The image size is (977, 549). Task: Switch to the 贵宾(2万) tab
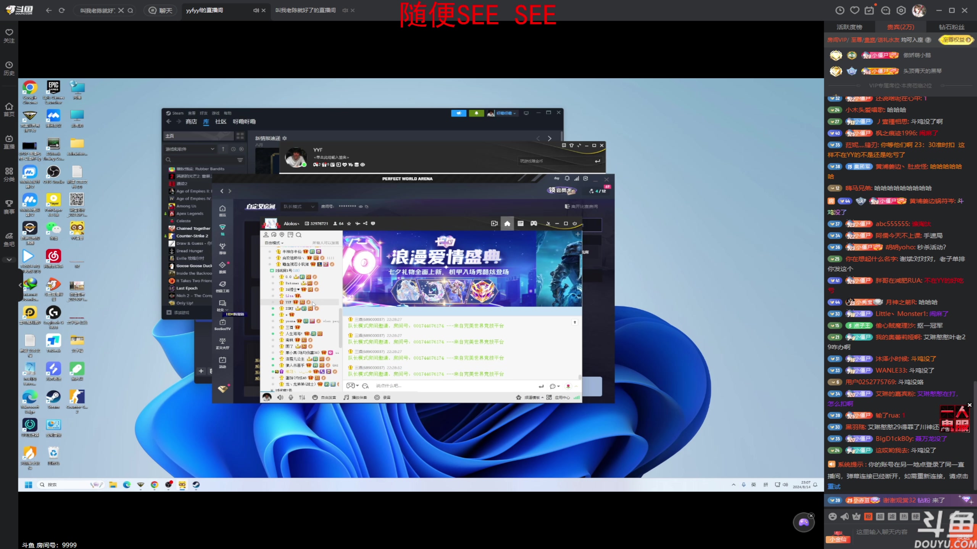coord(900,27)
